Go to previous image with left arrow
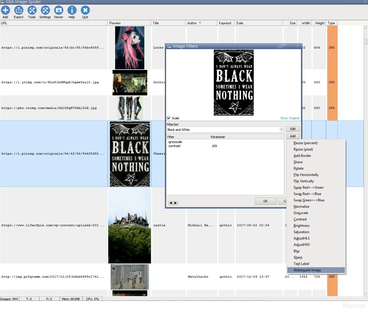 point(171,203)
